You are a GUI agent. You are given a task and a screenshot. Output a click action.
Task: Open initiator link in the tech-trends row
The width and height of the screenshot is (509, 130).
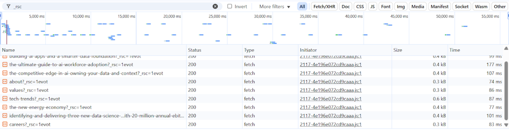click(331, 98)
